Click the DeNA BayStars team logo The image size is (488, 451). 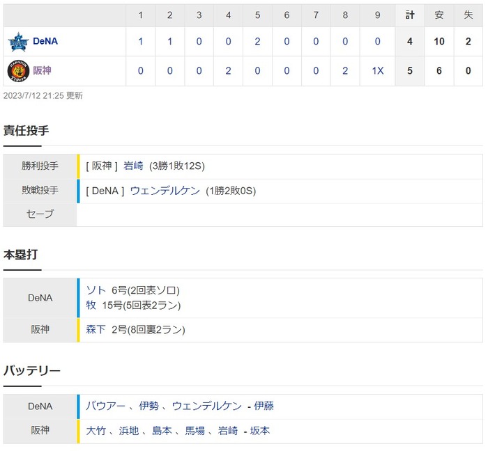[x=18, y=42]
